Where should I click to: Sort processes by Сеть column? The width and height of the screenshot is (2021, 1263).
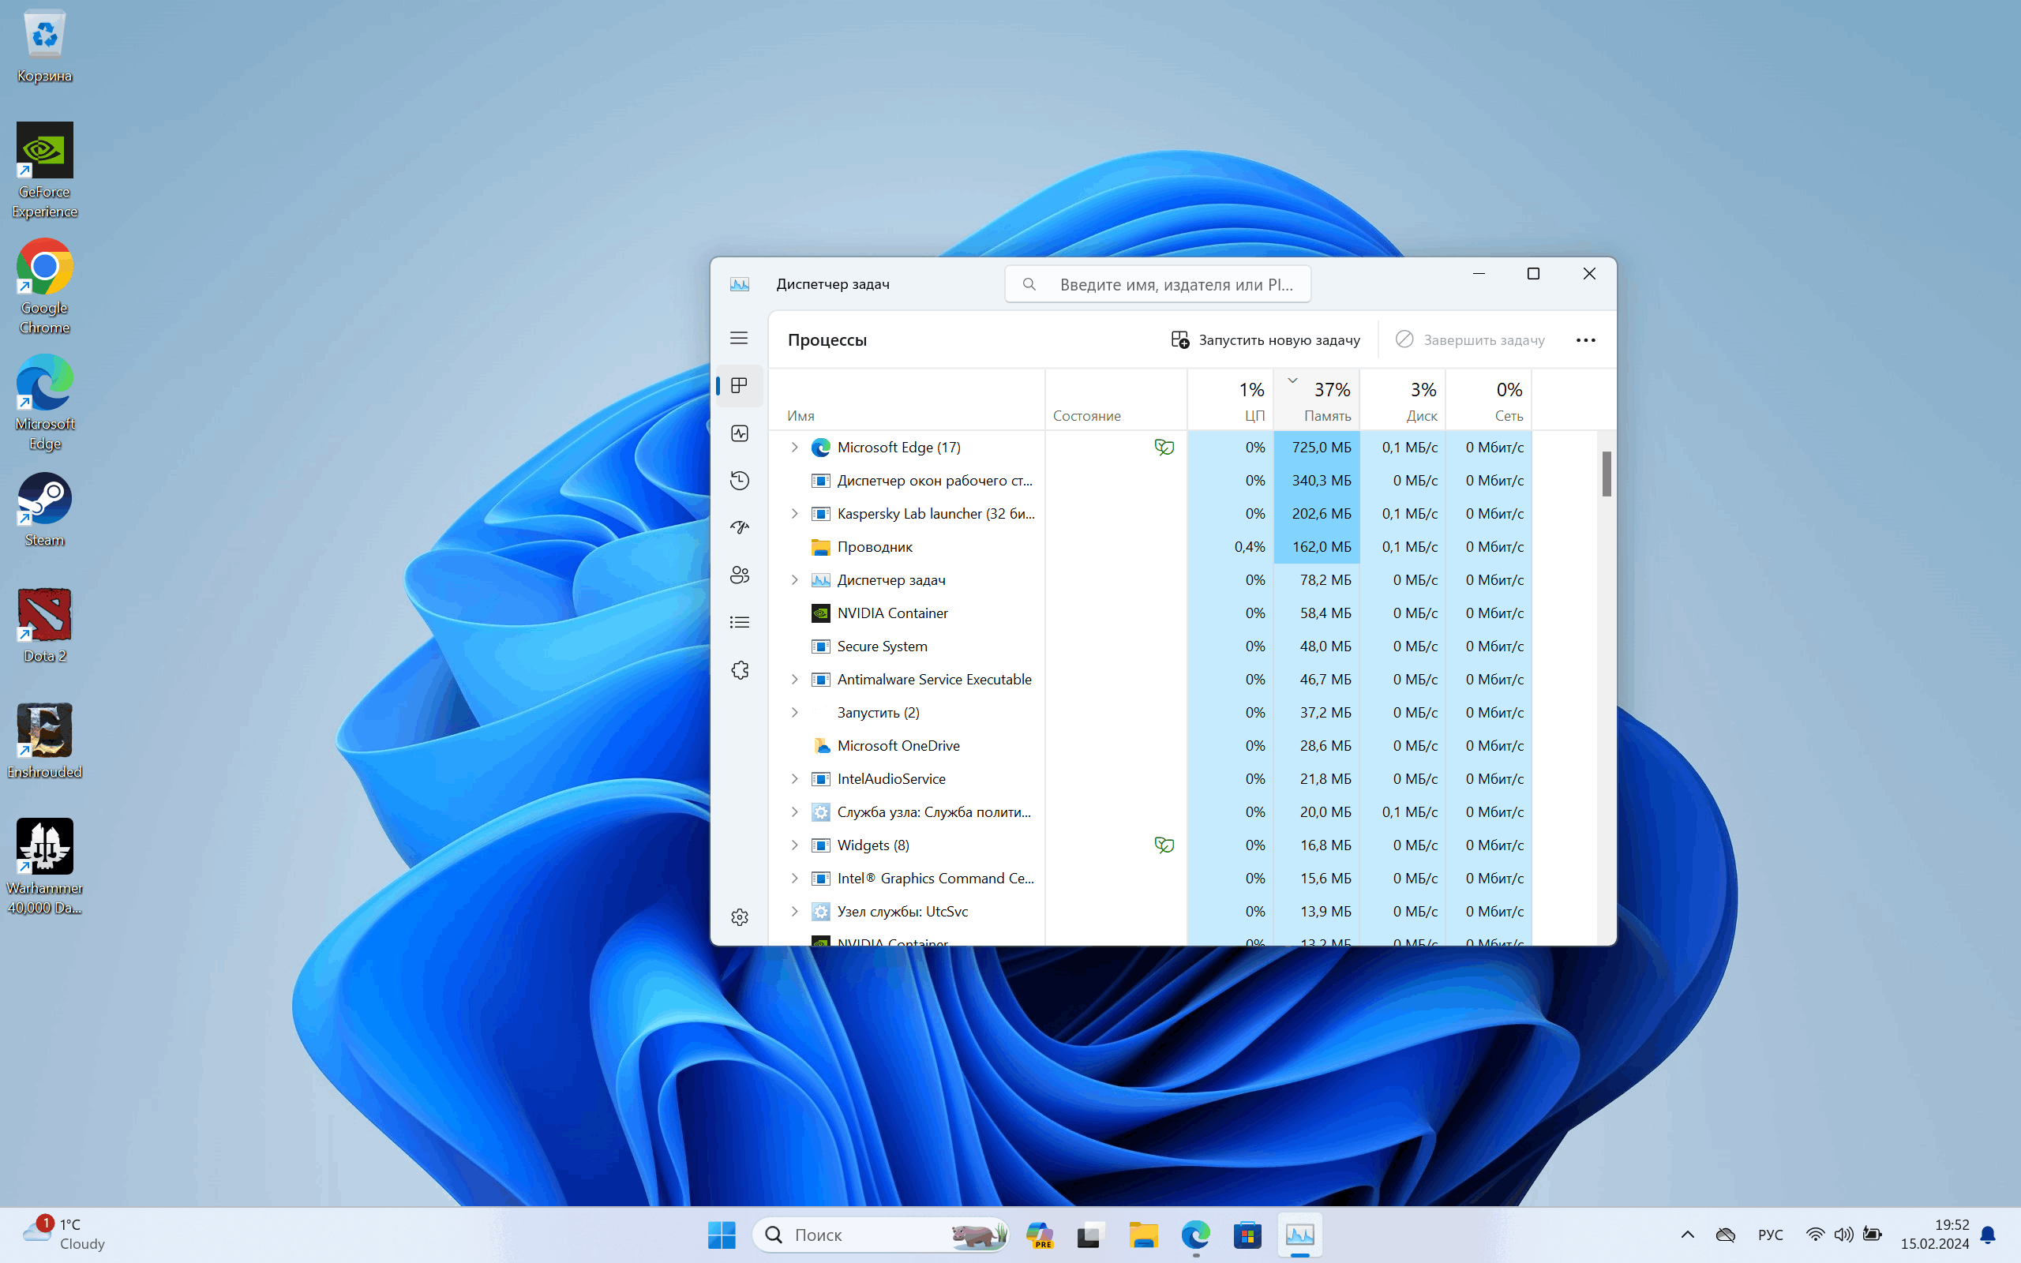[x=1488, y=400]
